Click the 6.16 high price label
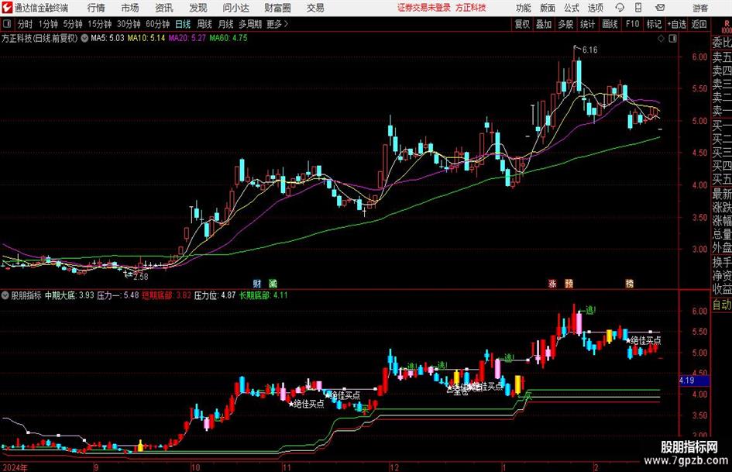This screenshot has height=472, width=732. pos(589,50)
